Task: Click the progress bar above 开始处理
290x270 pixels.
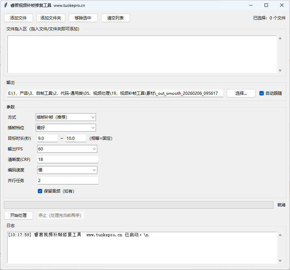Action: (x=138, y=205)
